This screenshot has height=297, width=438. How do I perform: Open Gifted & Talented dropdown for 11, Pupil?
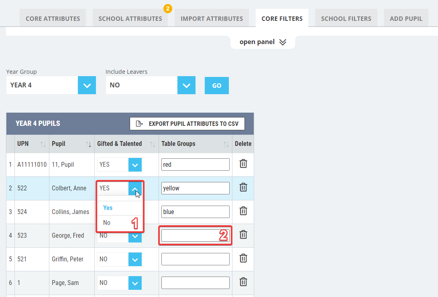[x=135, y=165]
